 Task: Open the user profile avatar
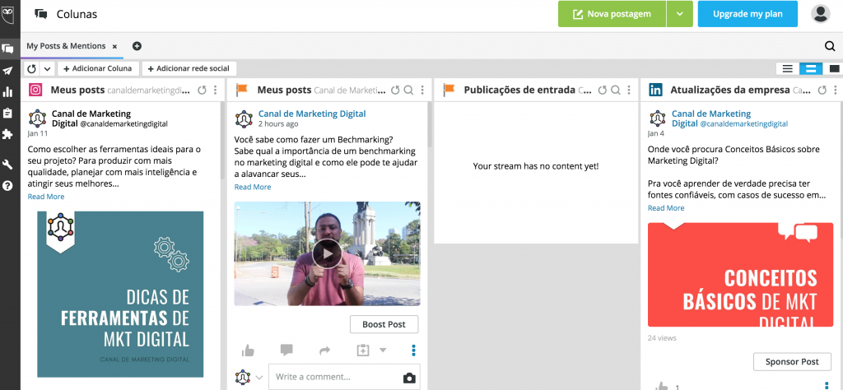(x=821, y=14)
